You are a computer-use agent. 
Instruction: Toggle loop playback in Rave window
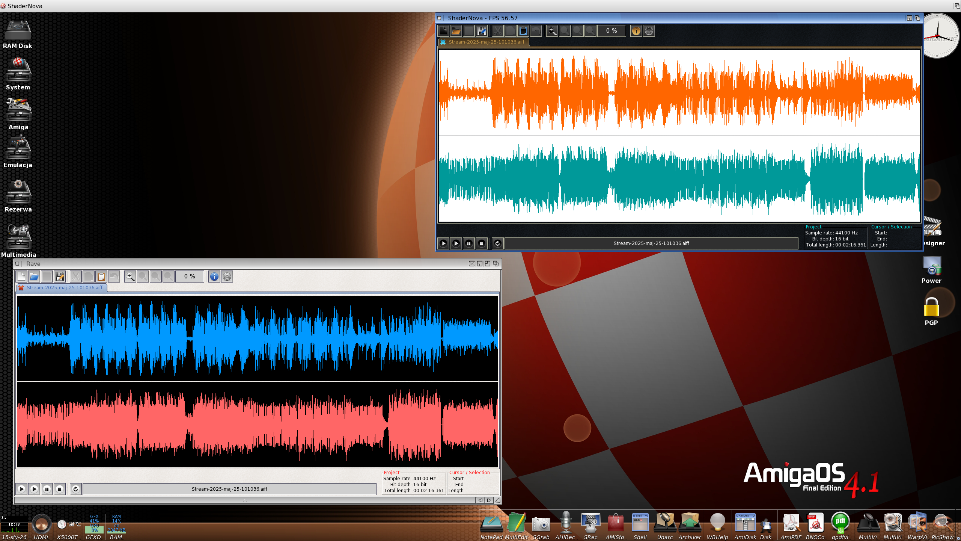(75, 489)
